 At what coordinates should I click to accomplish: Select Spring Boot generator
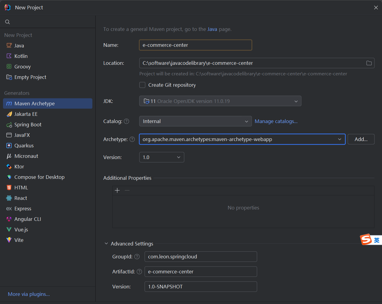click(28, 125)
